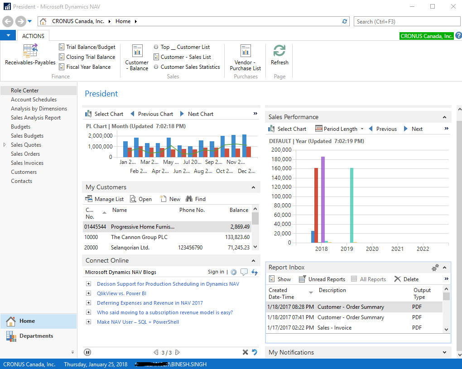Viewport: 462px width, 369px height.
Task: Collapse the Sales Performance panel
Action: 444,117
